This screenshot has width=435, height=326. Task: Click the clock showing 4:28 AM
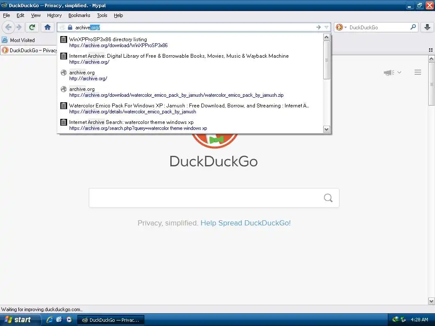pyautogui.click(x=419, y=320)
